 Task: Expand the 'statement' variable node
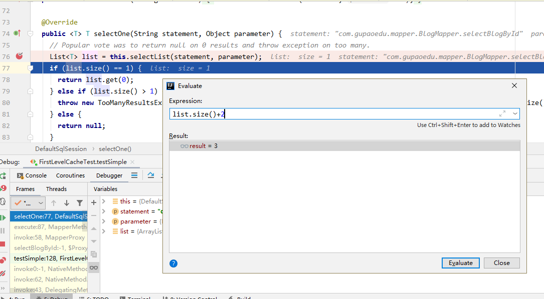coord(104,211)
